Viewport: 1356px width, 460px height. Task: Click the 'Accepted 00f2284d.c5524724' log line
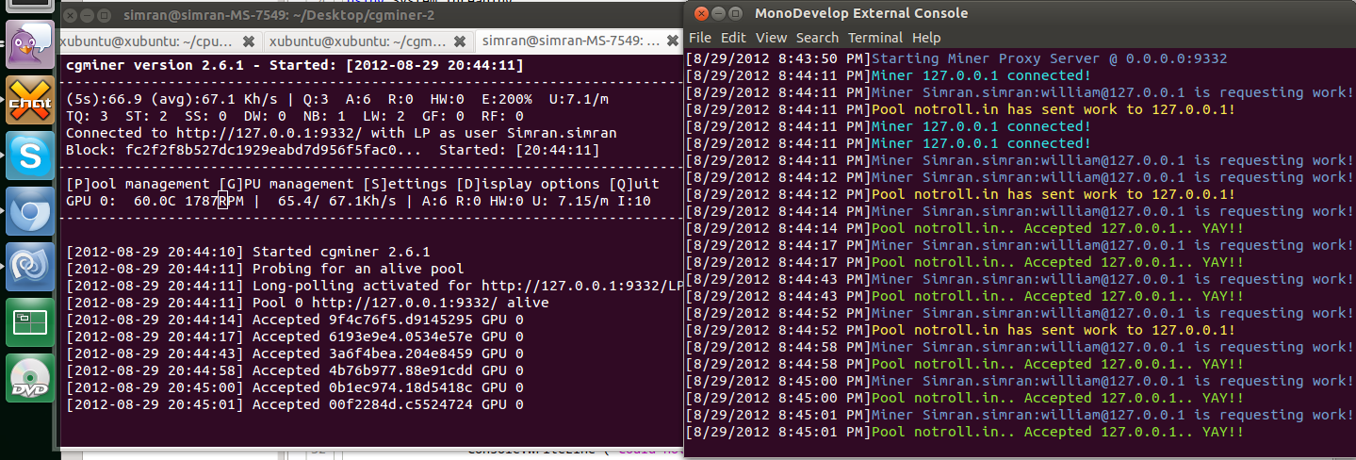pos(295,404)
